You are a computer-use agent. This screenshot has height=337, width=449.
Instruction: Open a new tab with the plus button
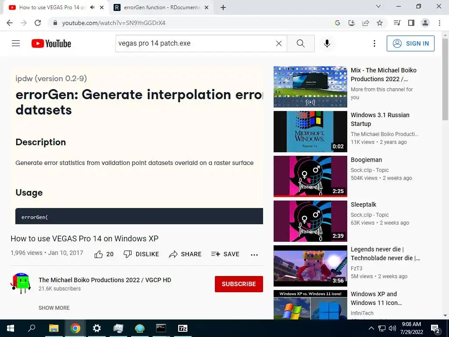(223, 8)
